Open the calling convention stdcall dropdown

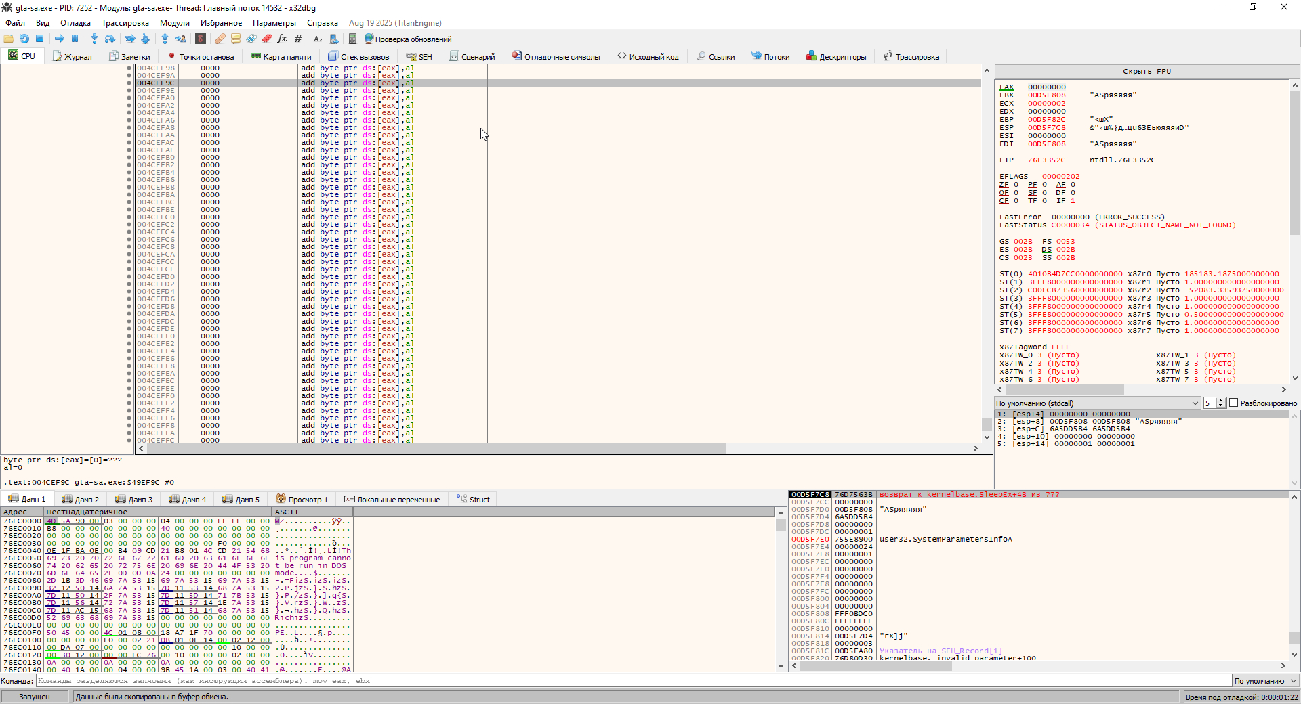[1098, 403]
